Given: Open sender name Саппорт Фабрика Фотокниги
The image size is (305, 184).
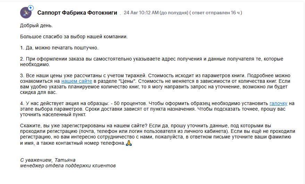Looking at the screenshot, I should coord(77,13).
